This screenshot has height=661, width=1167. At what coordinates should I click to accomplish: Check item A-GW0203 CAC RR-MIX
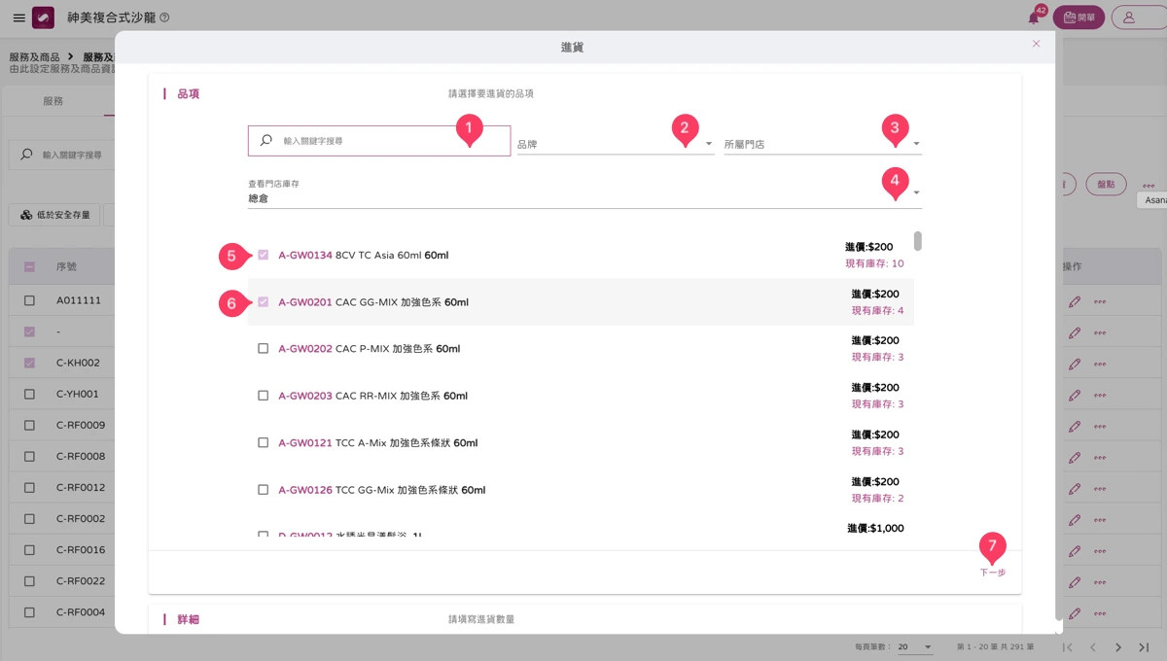tap(263, 396)
